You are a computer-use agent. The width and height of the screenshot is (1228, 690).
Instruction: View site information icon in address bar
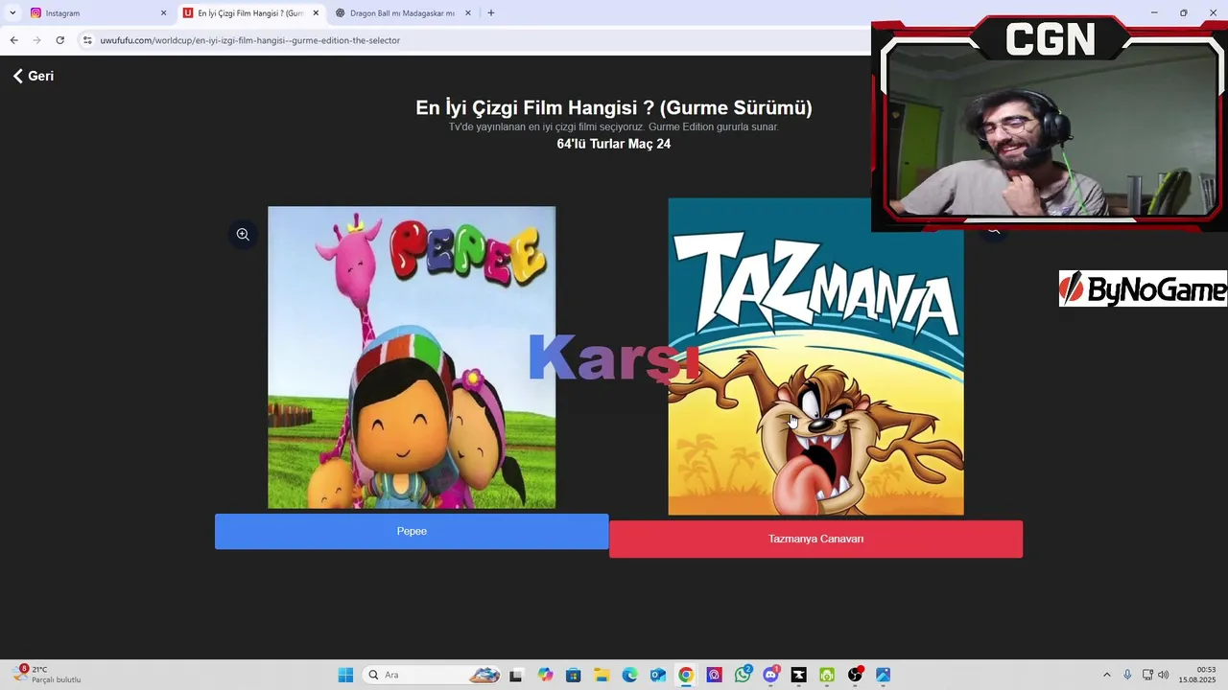tap(87, 40)
